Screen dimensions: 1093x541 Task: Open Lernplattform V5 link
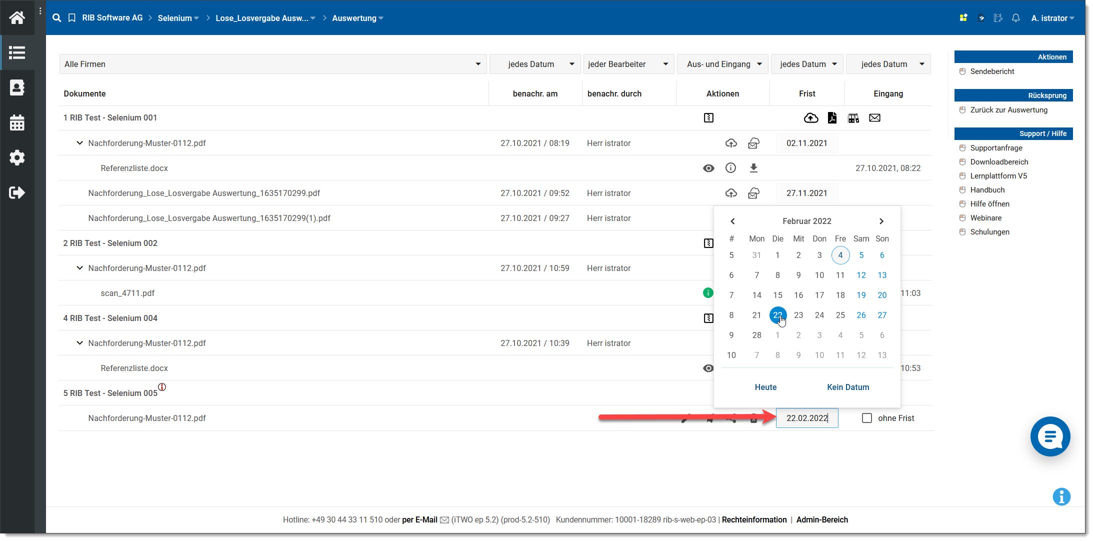(x=998, y=176)
